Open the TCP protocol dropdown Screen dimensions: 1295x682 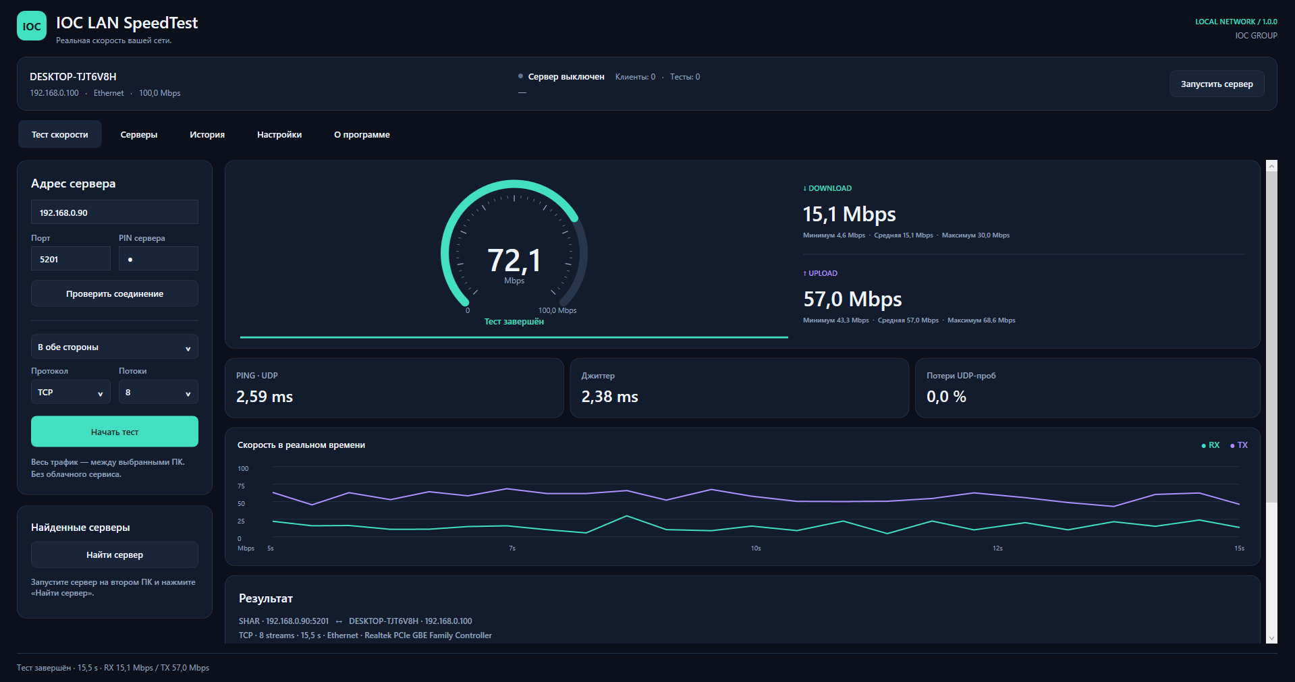[x=71, y=393]
